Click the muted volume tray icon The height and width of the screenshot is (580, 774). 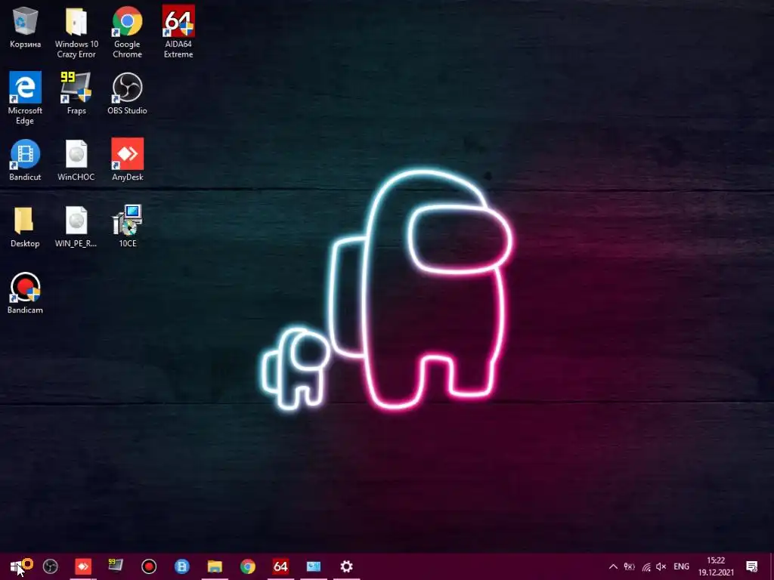point(661,566)
